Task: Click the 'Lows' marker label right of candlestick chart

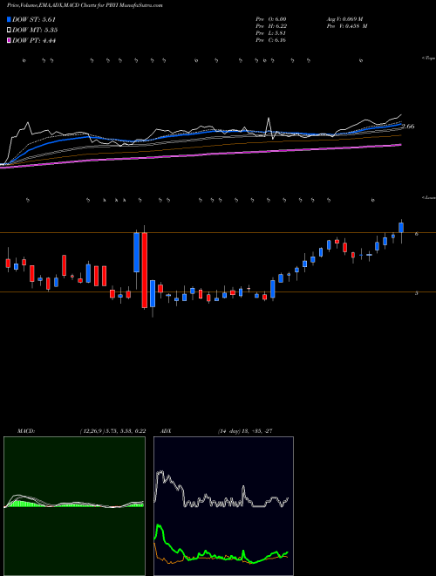Action: point(429,198)
